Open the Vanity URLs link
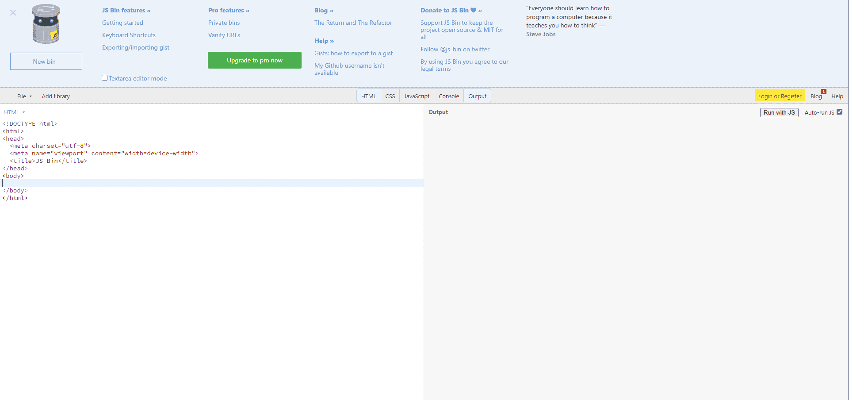This screenshot has height=400, width=849. coord(224,35)
